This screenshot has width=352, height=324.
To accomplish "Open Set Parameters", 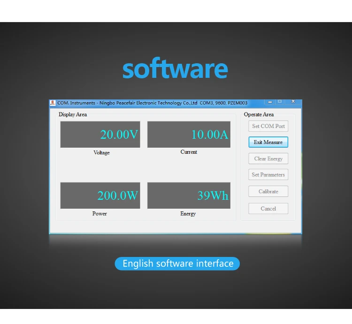I will pos(268,175).
